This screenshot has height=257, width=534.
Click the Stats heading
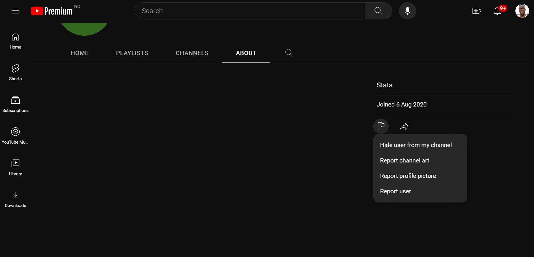pos(384,85)
